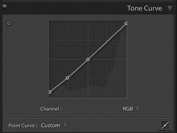The height and width of the screenshot is (133, 177).
Task: Click the Point Curve label
Action: point(23,126)
